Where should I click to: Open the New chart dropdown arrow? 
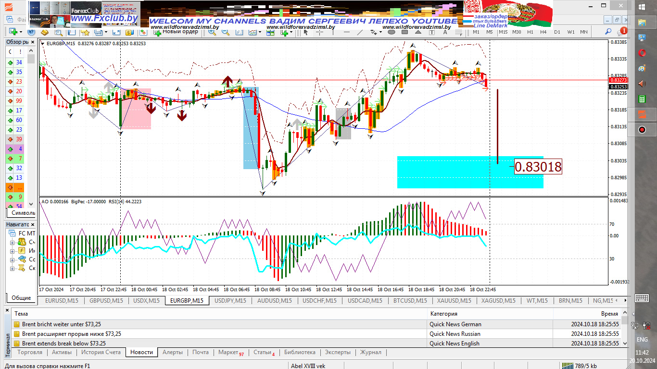[x=21, y=32]
